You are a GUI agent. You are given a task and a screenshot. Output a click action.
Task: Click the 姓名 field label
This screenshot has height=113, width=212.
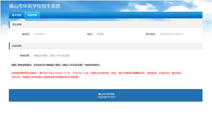(90, 34)
